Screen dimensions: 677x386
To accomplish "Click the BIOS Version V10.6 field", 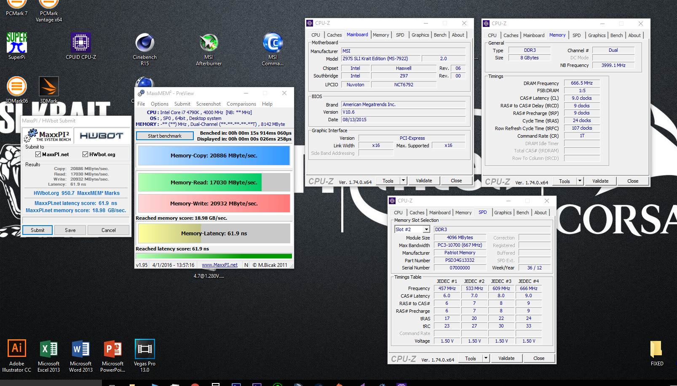I will click(404, 112).
